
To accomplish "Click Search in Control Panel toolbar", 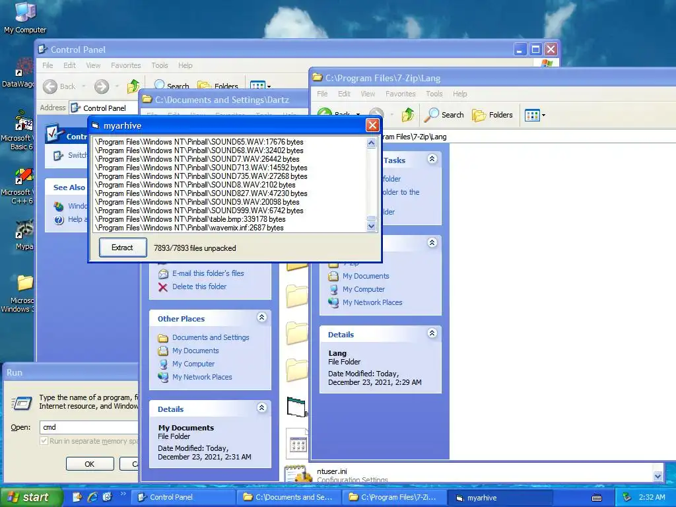I will pyautogui.click(x=172, y=85).
